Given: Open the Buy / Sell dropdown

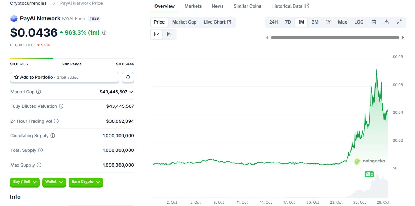Looking at the screenshot, I should [25, 182].
